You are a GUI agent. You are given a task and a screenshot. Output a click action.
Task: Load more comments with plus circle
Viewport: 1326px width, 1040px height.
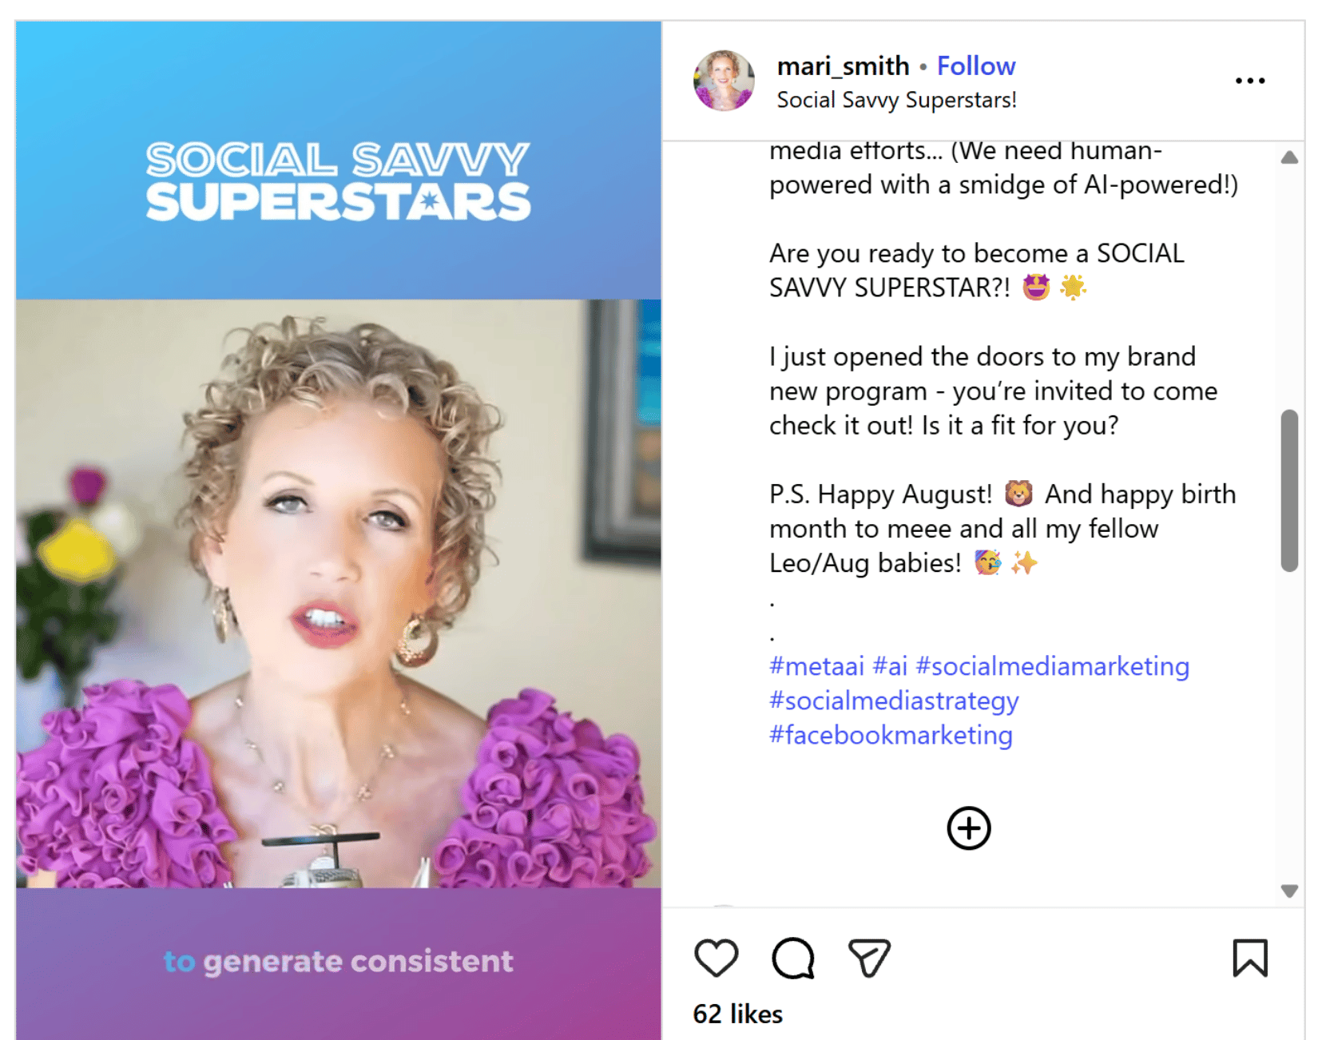tap(968, 828)
